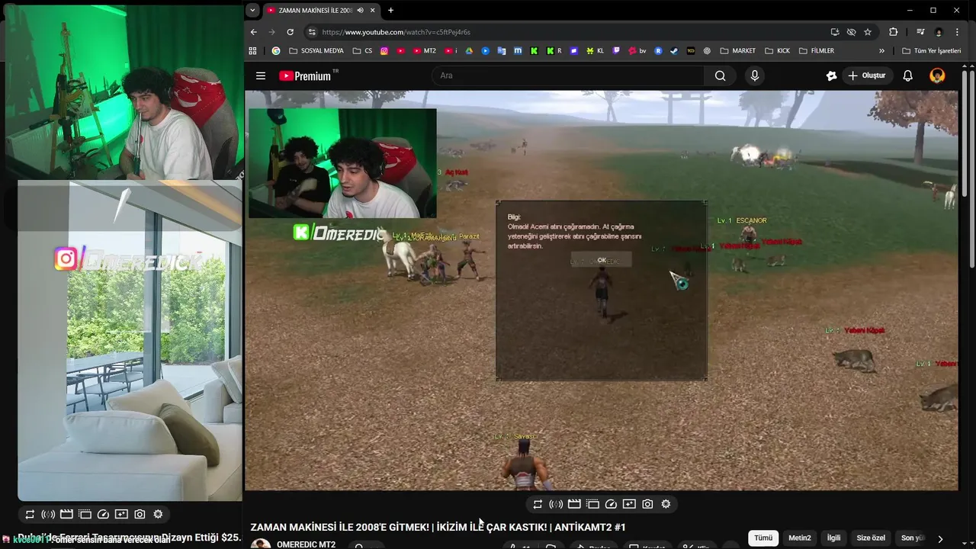Screen dimensions: 976x549
Task: Click the YouTube search Ara field
Action: click(568, 75)
